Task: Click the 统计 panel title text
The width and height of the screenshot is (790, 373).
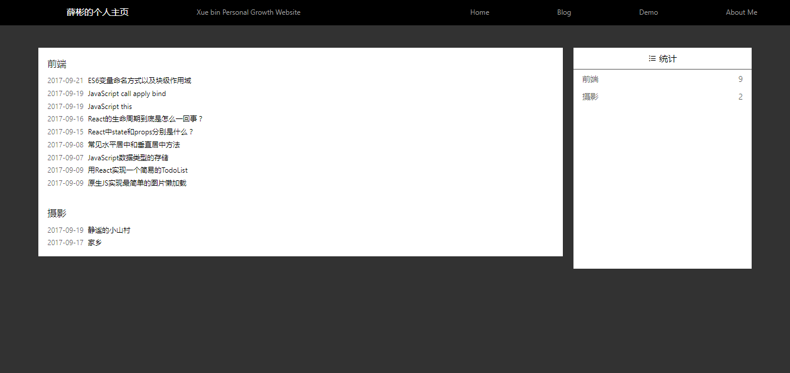Action: point(668,59)
